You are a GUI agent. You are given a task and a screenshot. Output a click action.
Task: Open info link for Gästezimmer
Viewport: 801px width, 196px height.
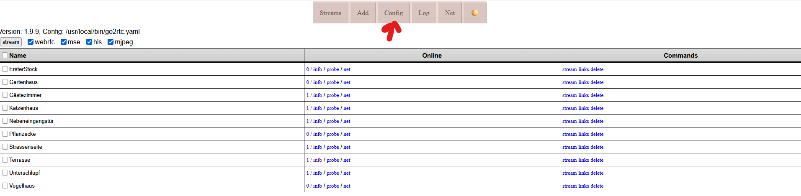tap(317, 95)
